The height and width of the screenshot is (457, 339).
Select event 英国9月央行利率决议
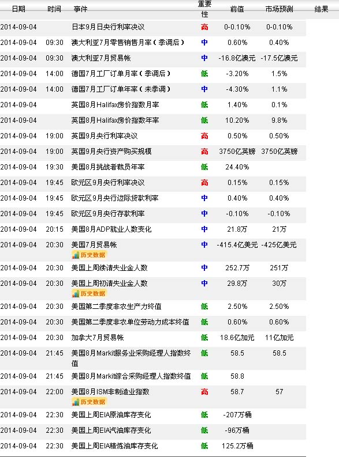[105, 136]
